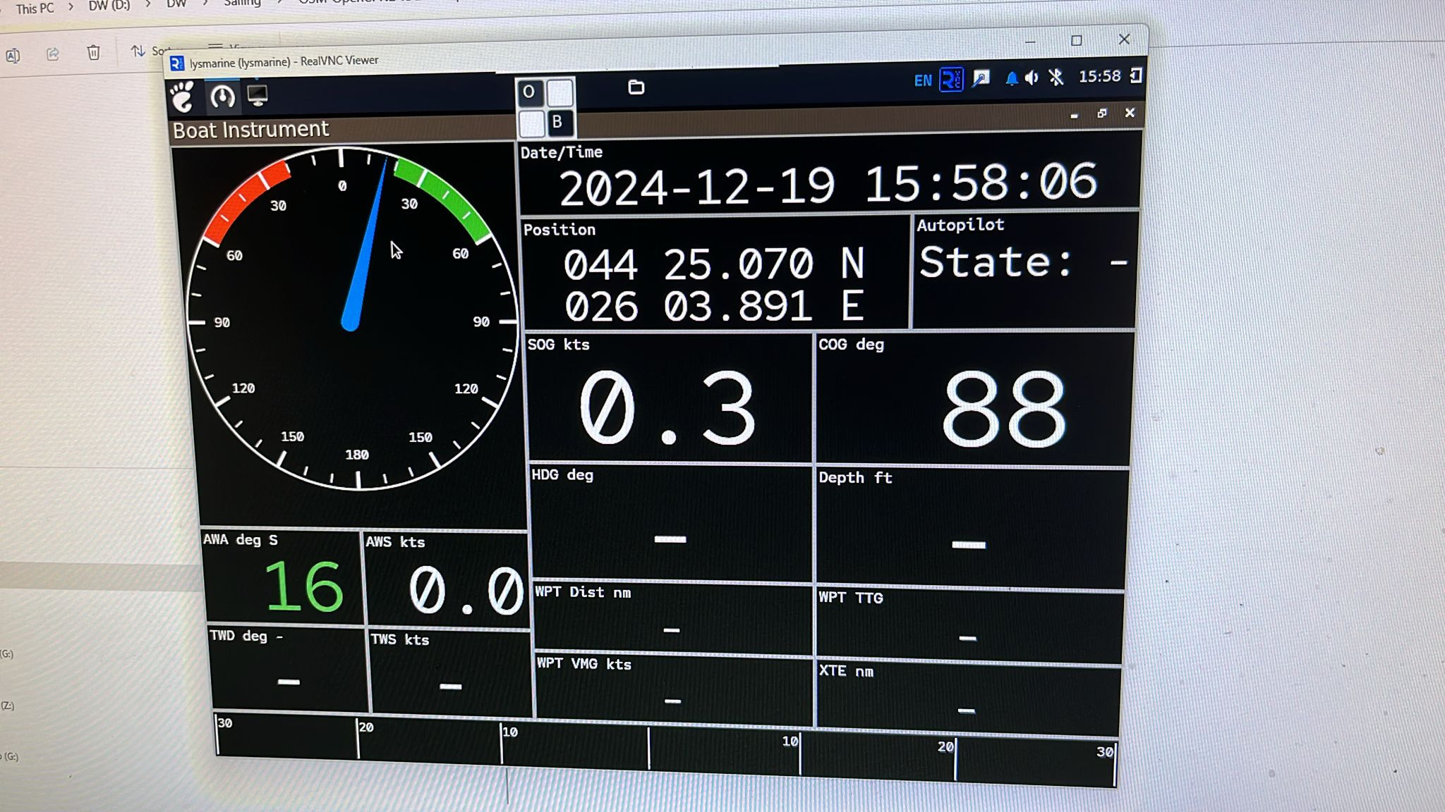
Task: Click the Date/Time value 2024-12-19 15:58:06
Action: click(828, 185)
